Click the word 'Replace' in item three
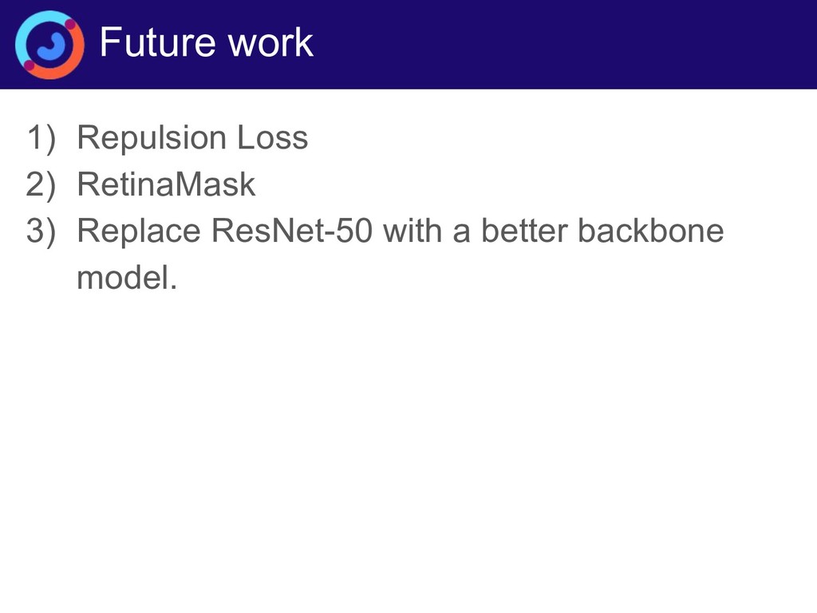Screen dimensions: 817x613 (x=139, y=231)
